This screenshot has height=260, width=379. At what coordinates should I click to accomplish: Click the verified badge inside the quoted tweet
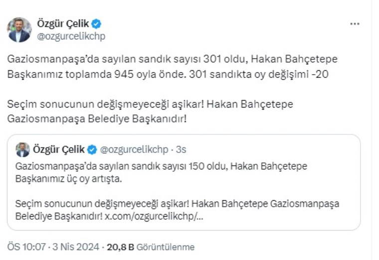[92, 149]
